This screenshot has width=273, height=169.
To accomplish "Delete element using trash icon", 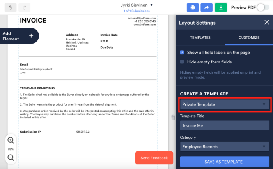I will click(x=173, y=118).
